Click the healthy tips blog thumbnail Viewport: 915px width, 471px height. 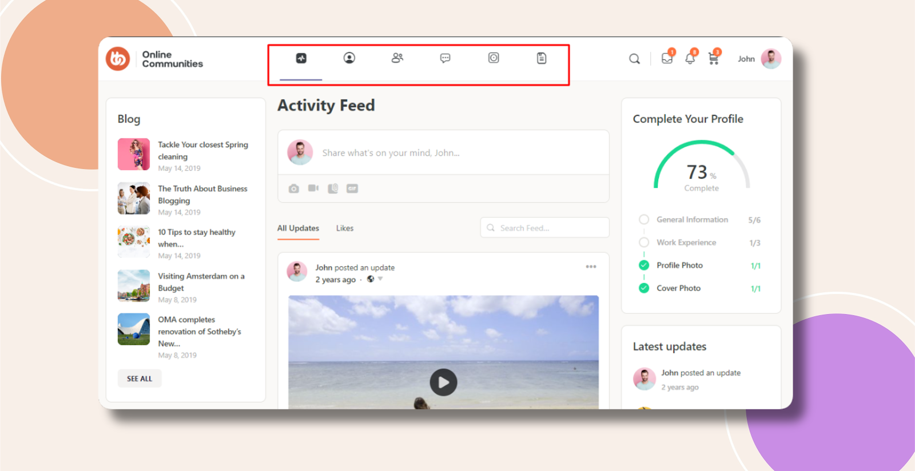(134, 242)
